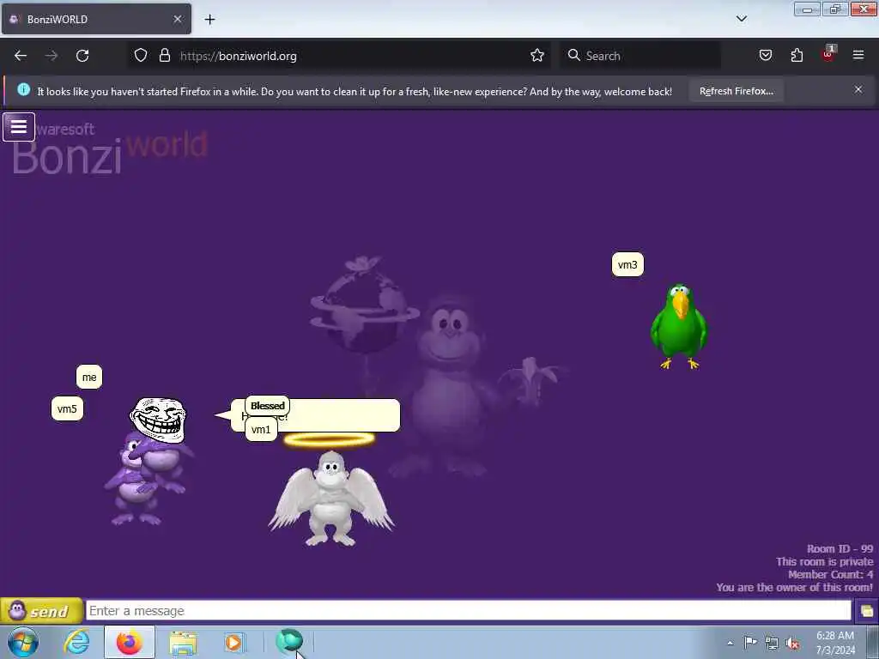Open the network tray icon

(x=772, y=643)
